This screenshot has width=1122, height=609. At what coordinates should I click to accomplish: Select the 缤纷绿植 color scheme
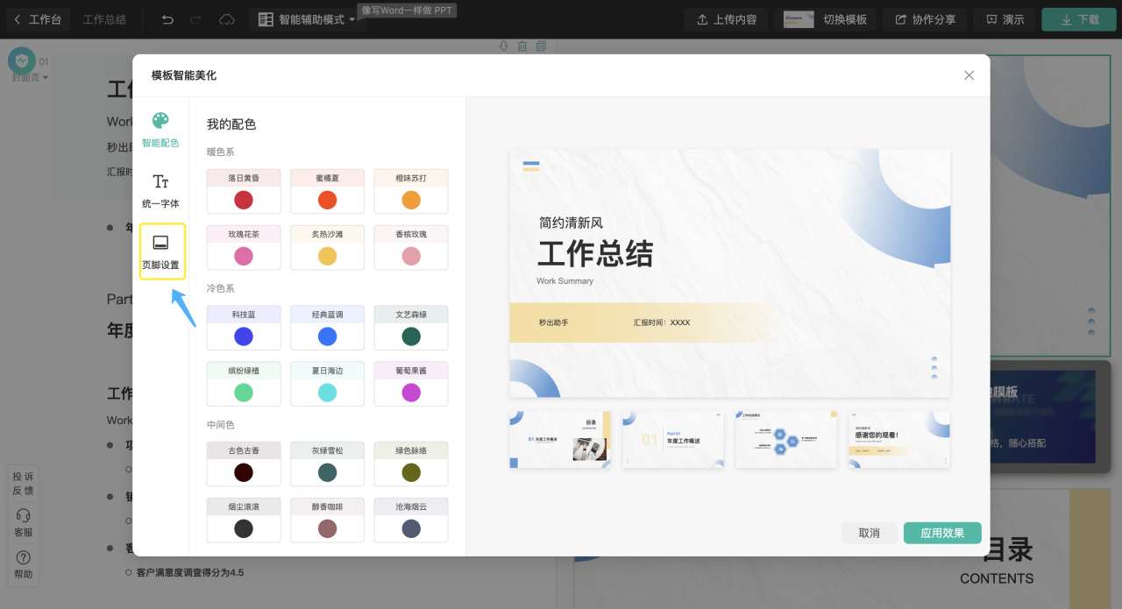click(244, 384)
